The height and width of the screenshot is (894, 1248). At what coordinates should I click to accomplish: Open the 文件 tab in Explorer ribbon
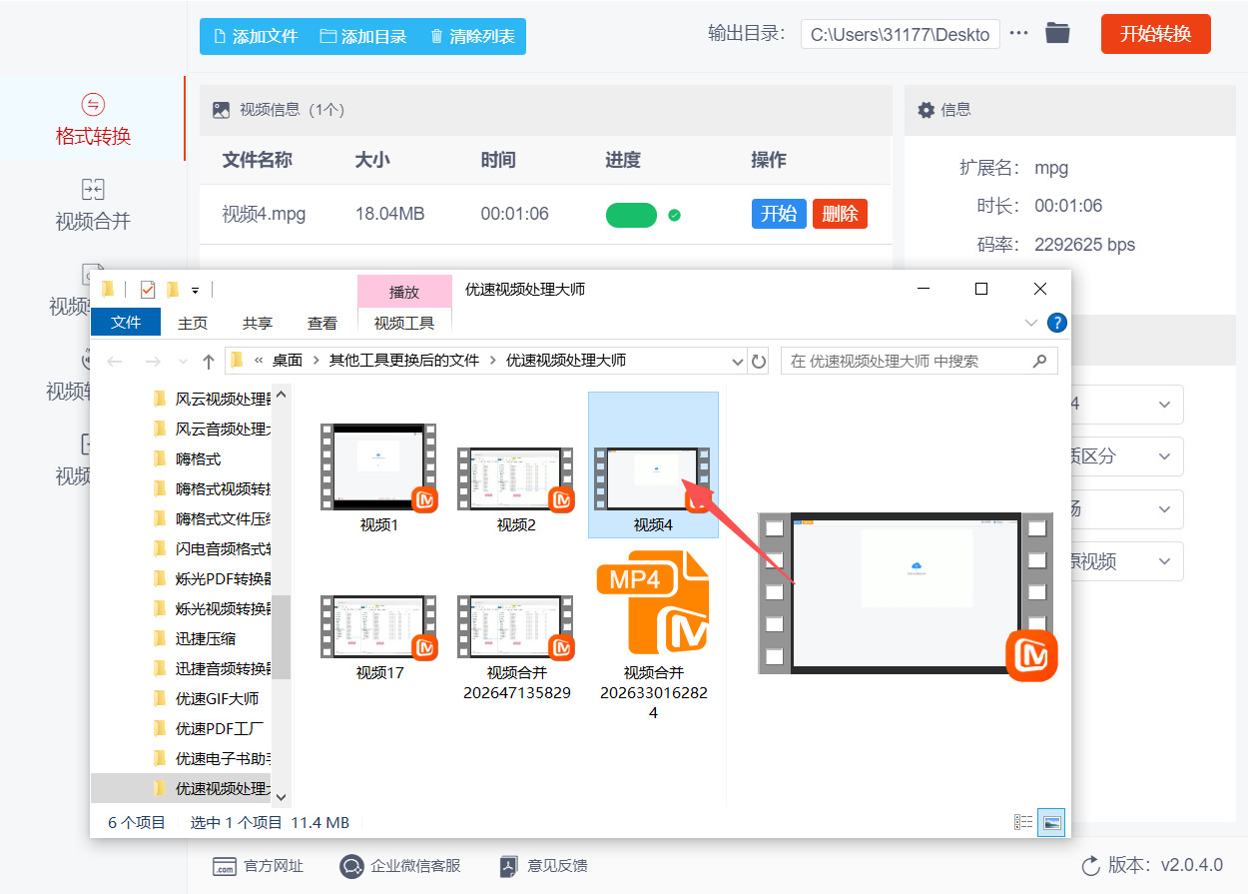(126, 322)
